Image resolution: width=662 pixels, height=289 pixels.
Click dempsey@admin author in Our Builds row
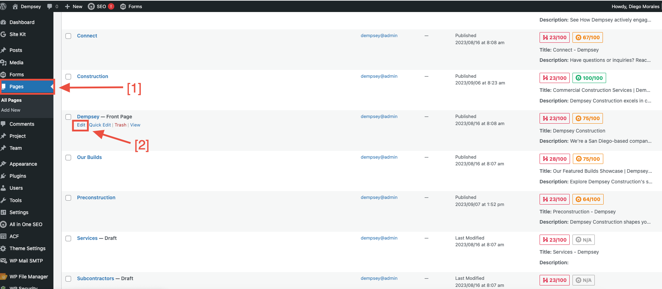pos(379,157)
